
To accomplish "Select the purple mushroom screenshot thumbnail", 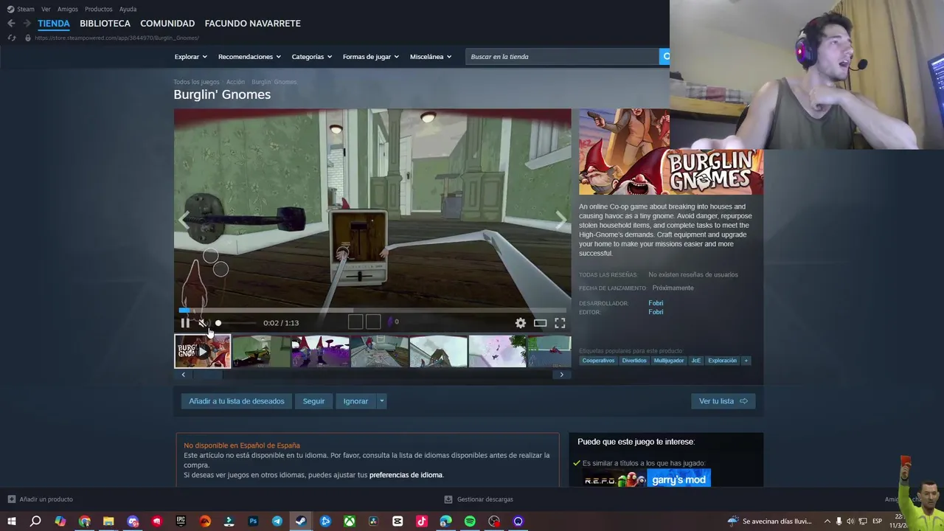I will 320,351.
